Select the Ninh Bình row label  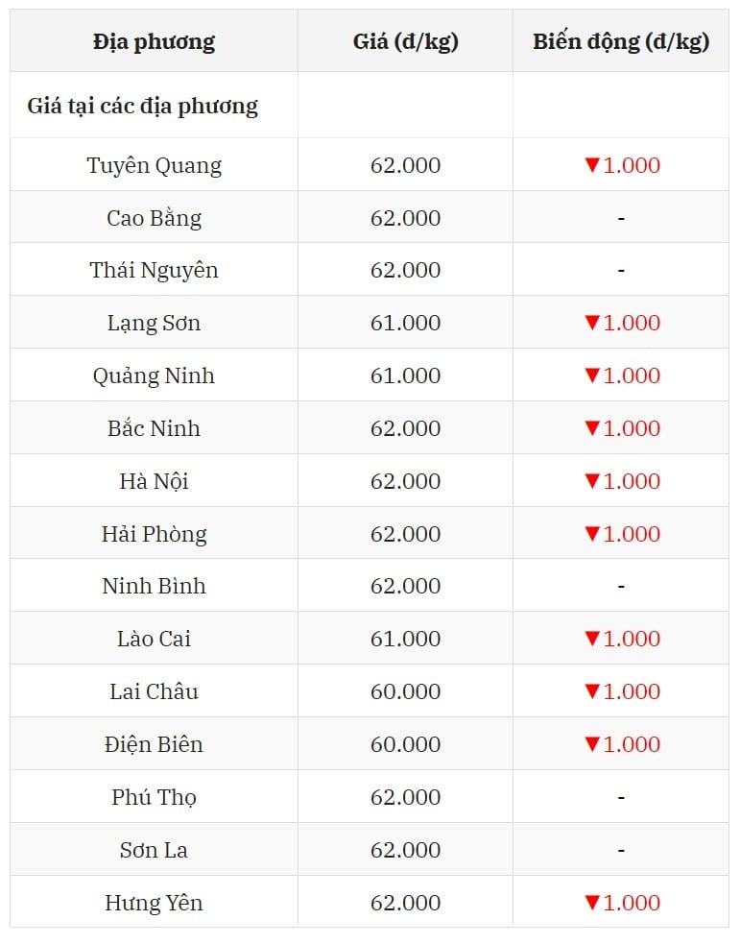(x=154, y=587)
